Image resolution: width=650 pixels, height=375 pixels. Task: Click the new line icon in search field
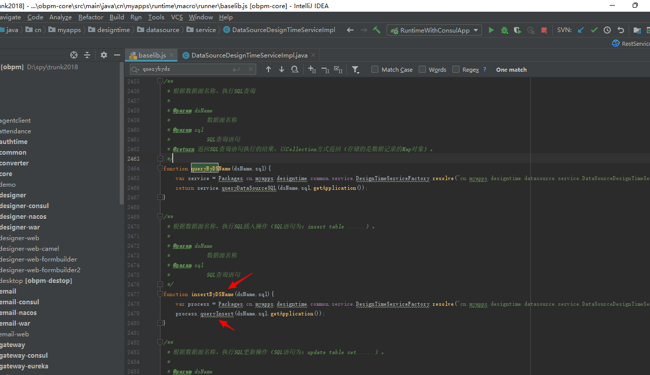[x=236, y=69]
